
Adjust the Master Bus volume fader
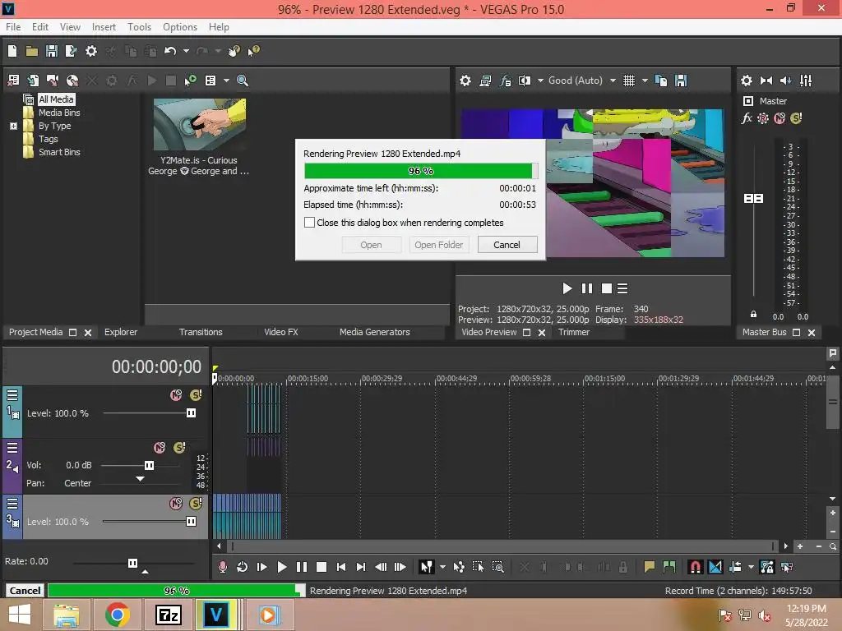coord(753,199)
